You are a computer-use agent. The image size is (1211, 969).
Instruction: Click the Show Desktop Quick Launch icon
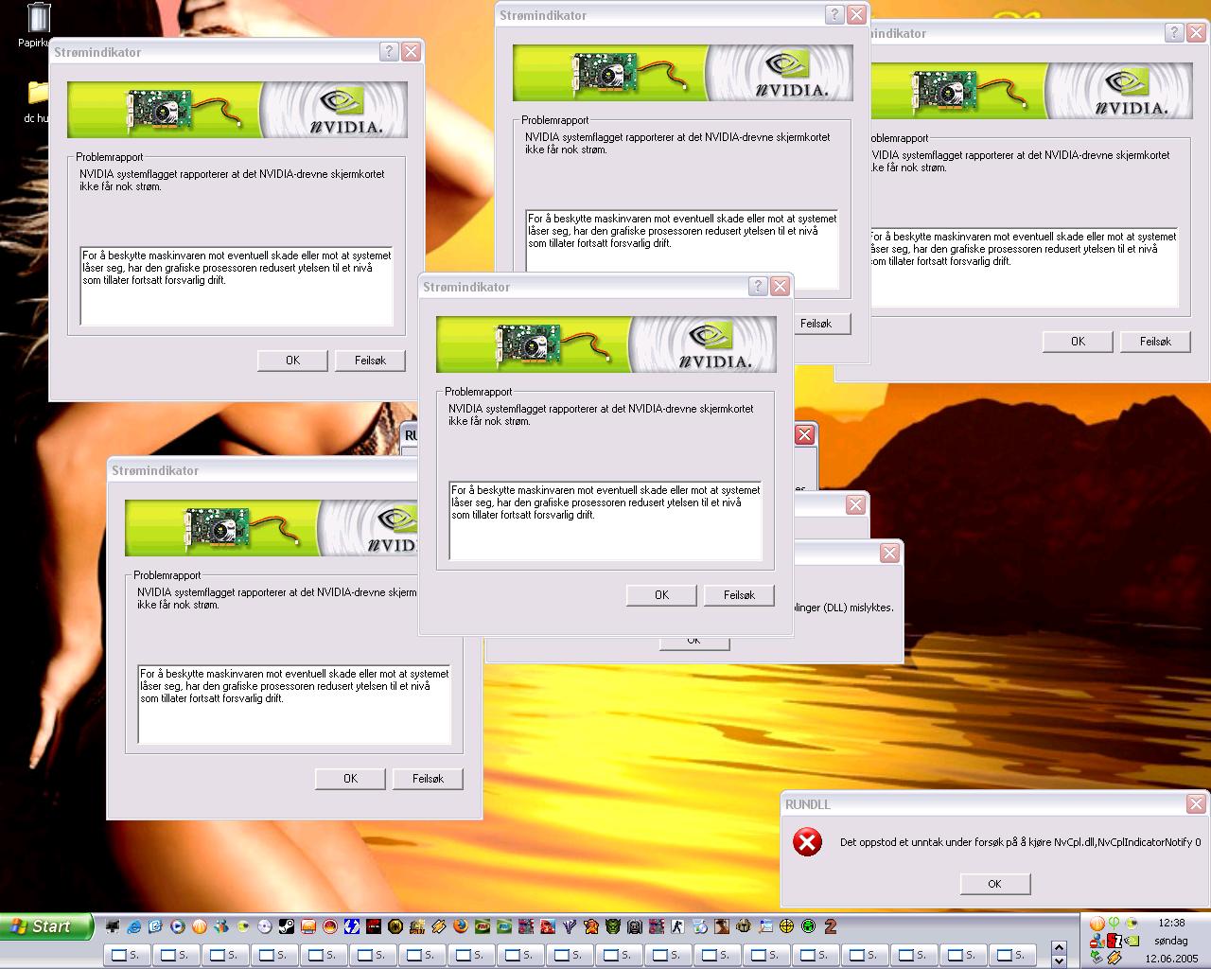pos(113,926)
